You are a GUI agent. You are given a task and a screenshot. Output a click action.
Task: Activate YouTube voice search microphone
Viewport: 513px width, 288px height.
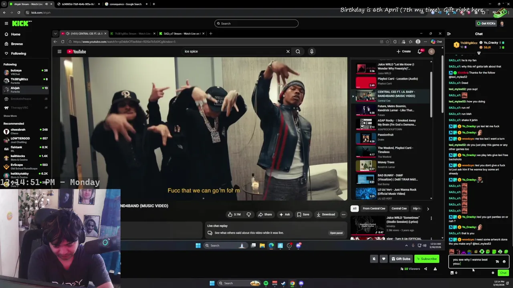[311, 52]
